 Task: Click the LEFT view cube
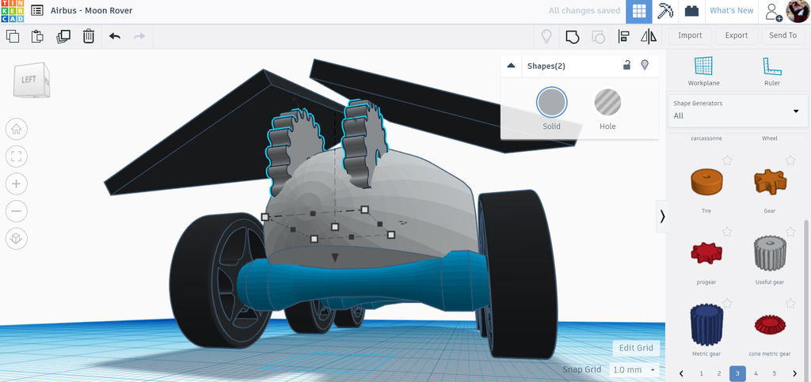pyautogui.click(x=31, y=80)
